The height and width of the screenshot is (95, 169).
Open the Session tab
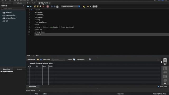click(x=19, y=69)
